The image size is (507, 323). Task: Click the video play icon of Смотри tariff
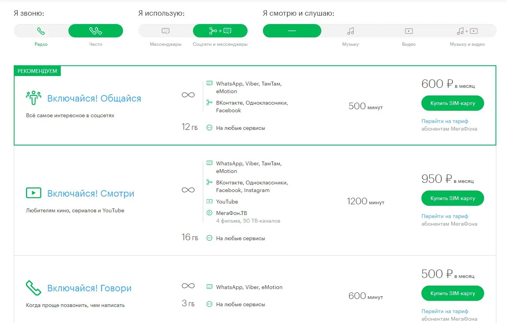pyautogui.click(x=34, y=193)
